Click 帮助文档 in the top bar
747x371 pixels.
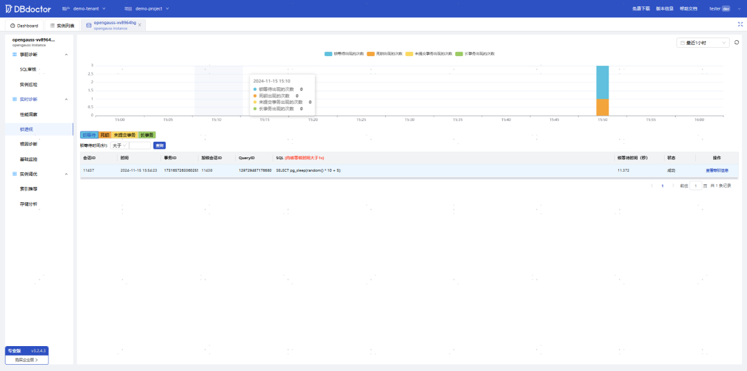(688, 8)
